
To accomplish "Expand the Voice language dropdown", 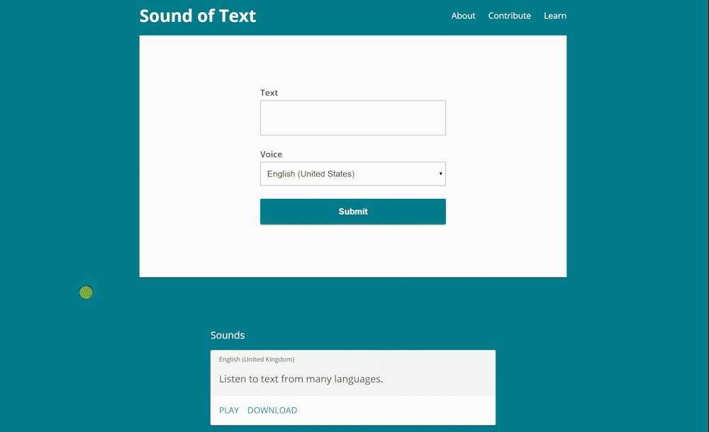I will pyautogui.click(x=352, y=174).
